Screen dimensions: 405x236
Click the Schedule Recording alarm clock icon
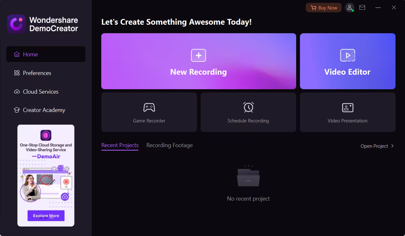(248, 107)
